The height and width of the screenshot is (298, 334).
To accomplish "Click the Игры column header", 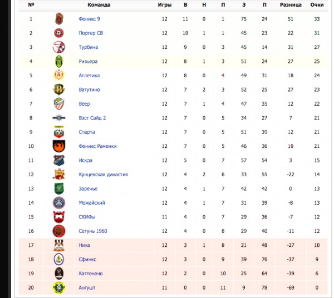I will (164, 5).
